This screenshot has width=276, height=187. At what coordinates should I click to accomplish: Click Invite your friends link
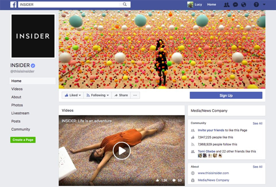click(x=211, y=130)
